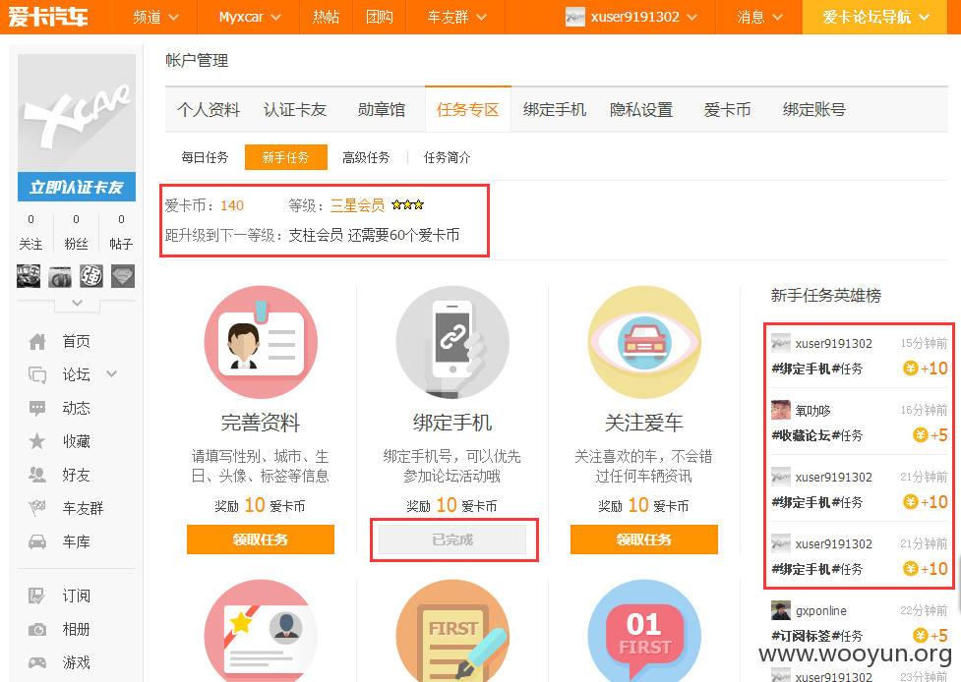961x682 pixels.
Task: Select the 每日任务 sub-tab
Action: pyautogui.click(x=205, y=157)
